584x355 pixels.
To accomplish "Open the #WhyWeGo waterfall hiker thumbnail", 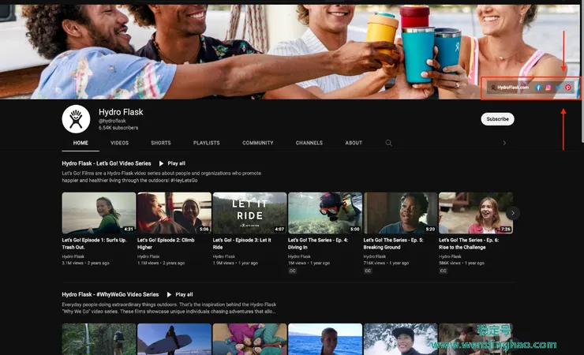I will click(x=99, y=339).
